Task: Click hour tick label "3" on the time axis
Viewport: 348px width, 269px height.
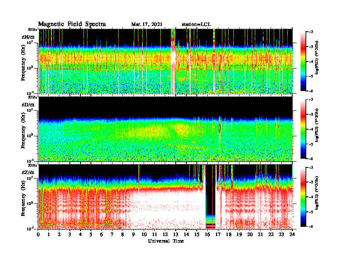Action: (70, 235)
